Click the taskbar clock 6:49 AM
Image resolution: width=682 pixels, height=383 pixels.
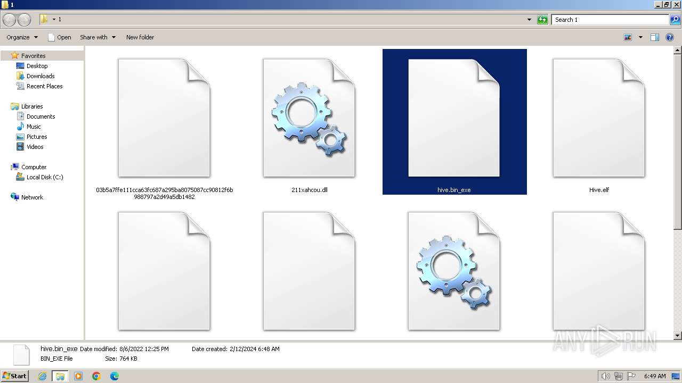point(655,376)
